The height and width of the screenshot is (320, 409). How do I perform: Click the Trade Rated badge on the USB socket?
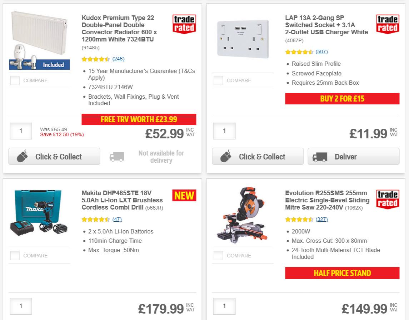tap(388, 23)
